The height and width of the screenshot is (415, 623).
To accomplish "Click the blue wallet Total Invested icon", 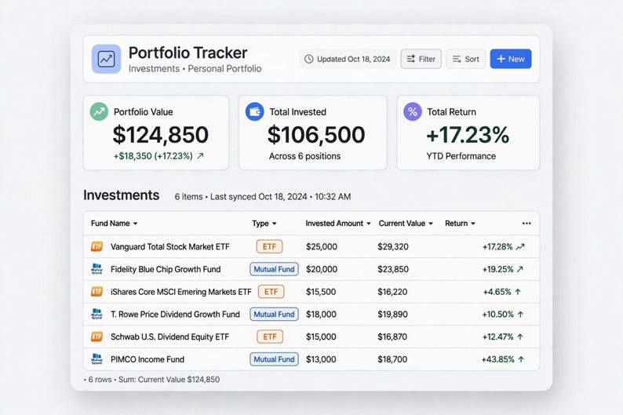I will (x=255, y=111).
